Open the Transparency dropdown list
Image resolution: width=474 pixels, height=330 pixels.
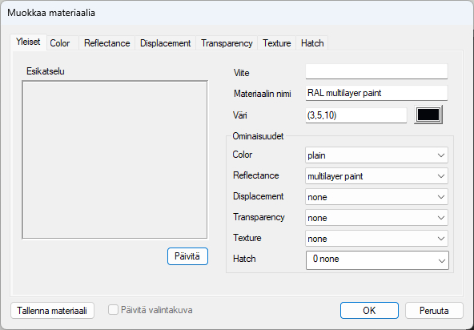click(x=376, y=218)
